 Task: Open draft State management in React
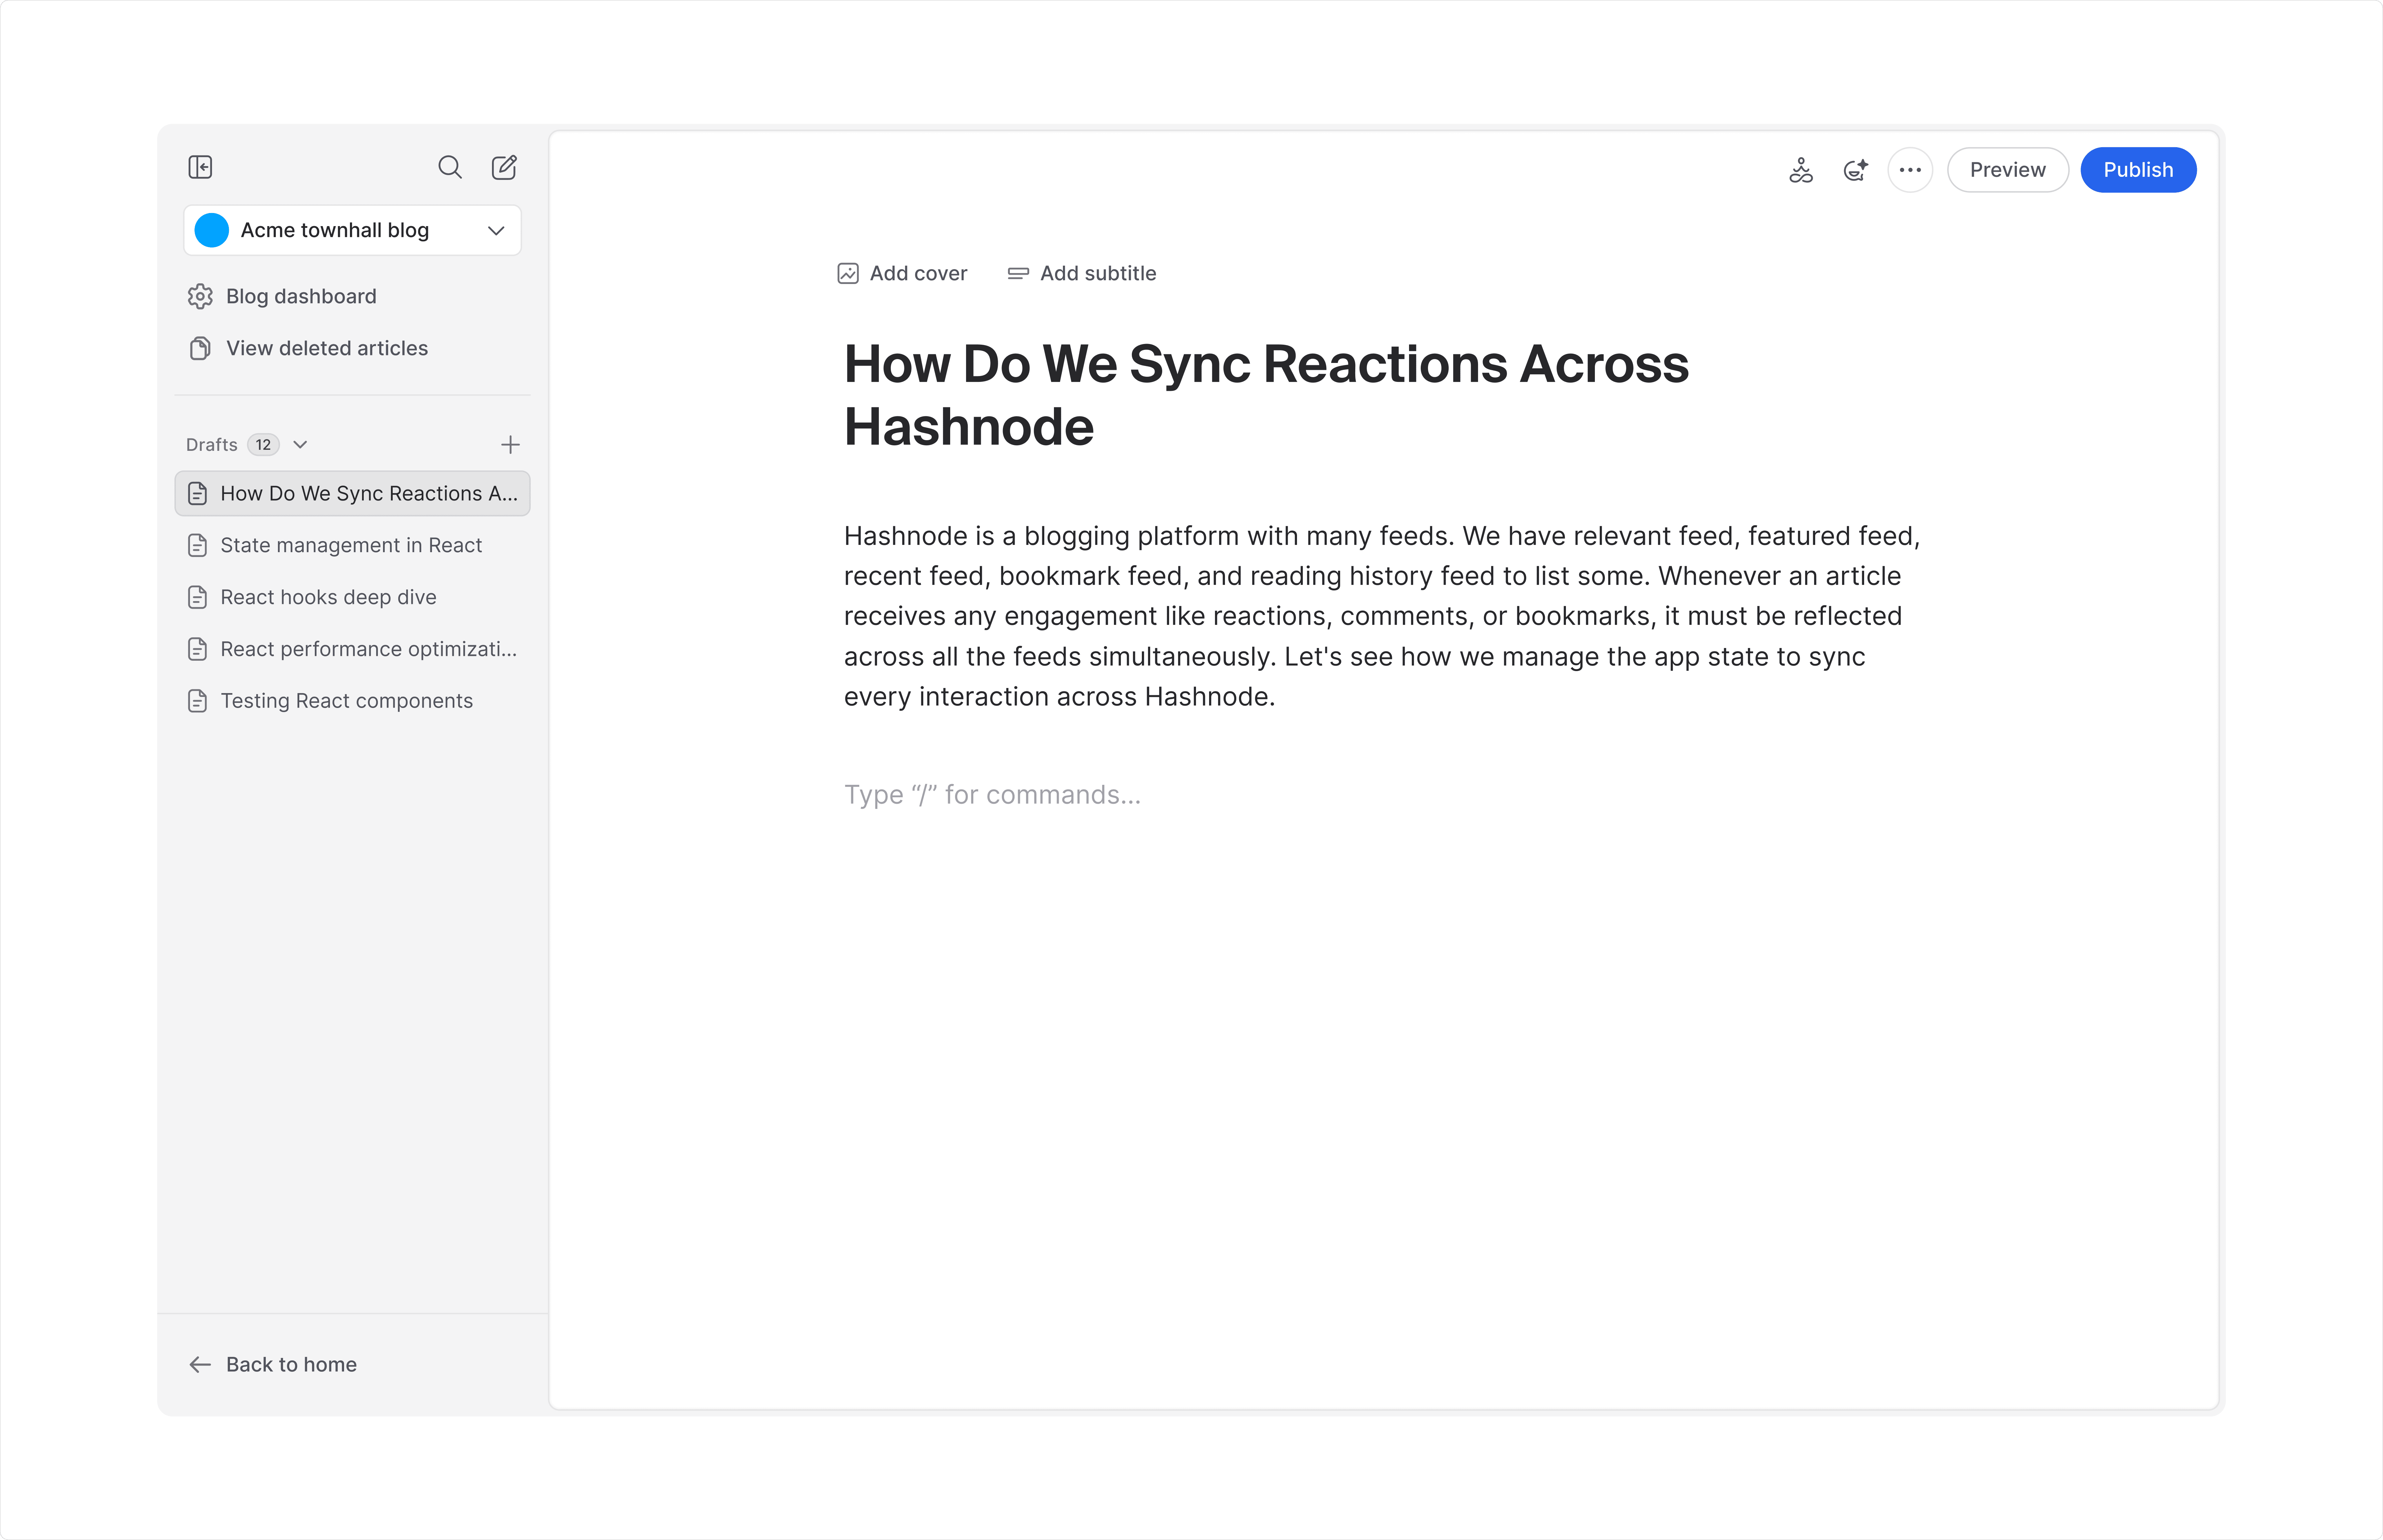[352, 545]
